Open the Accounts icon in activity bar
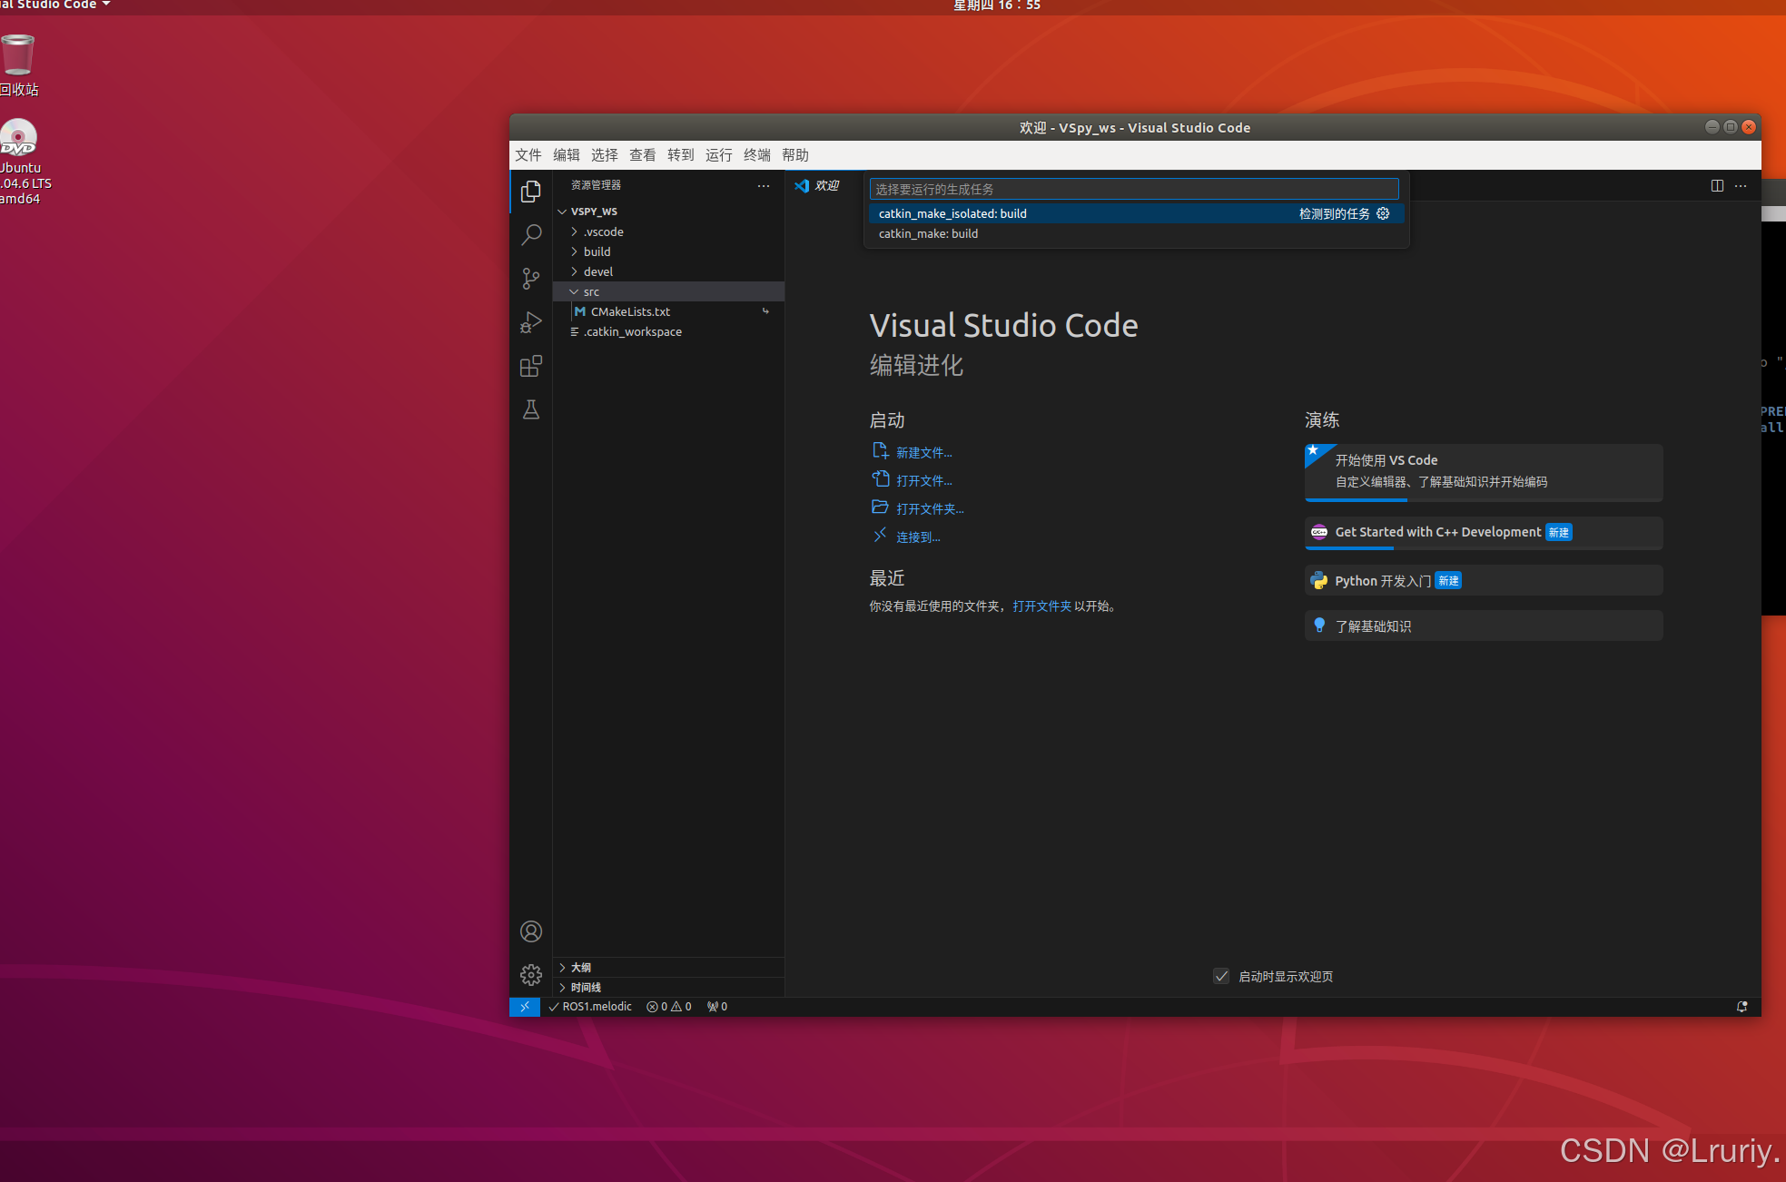The height and width of the screenshot is (1182, 1786). point(531,931)
